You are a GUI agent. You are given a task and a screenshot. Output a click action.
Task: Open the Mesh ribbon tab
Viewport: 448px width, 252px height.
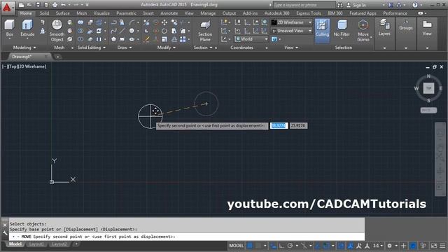pos(81,13)
